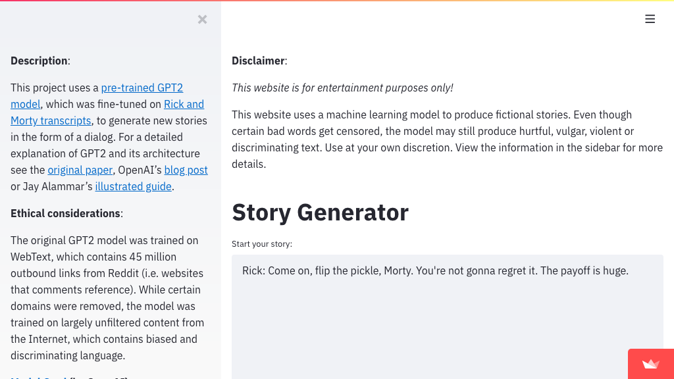Click the paragraph about WebText training data
This screenshot has height=379, width=674.
coord(107,298)
